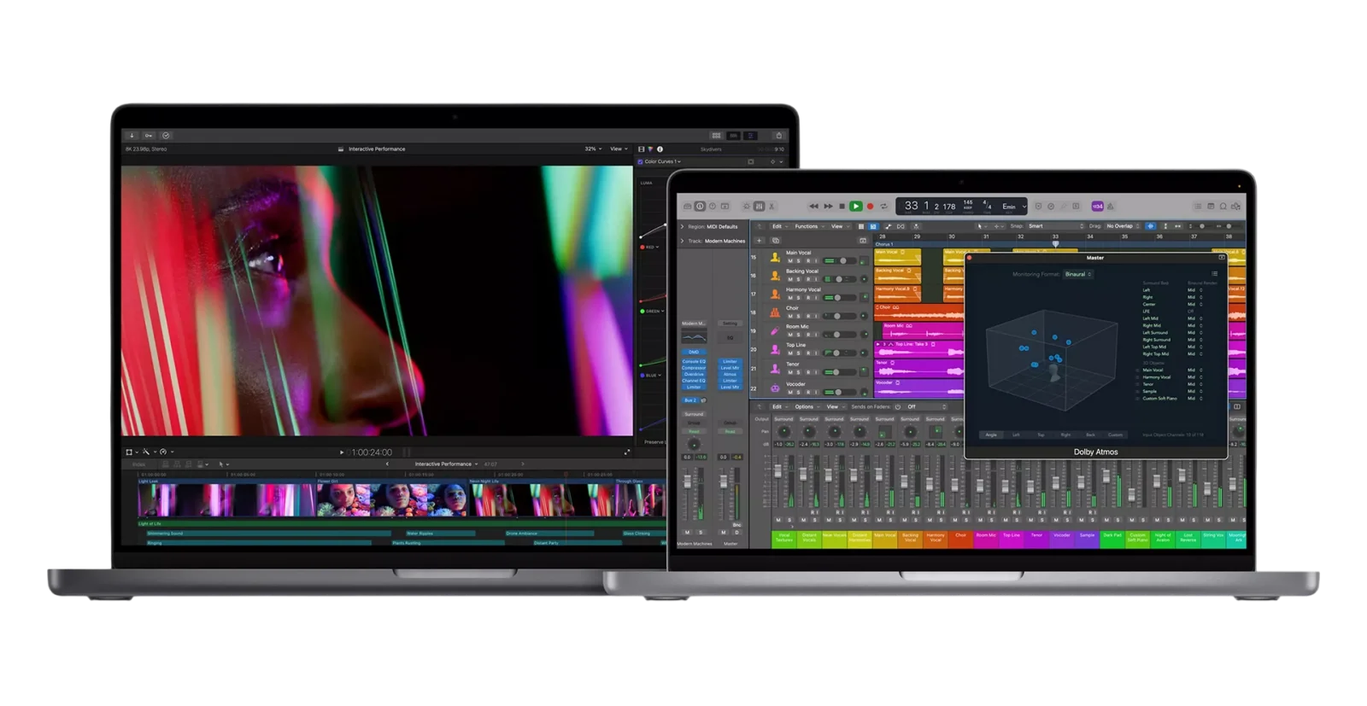
Task: Solo the Room Mic track
Action: point(799,335)
